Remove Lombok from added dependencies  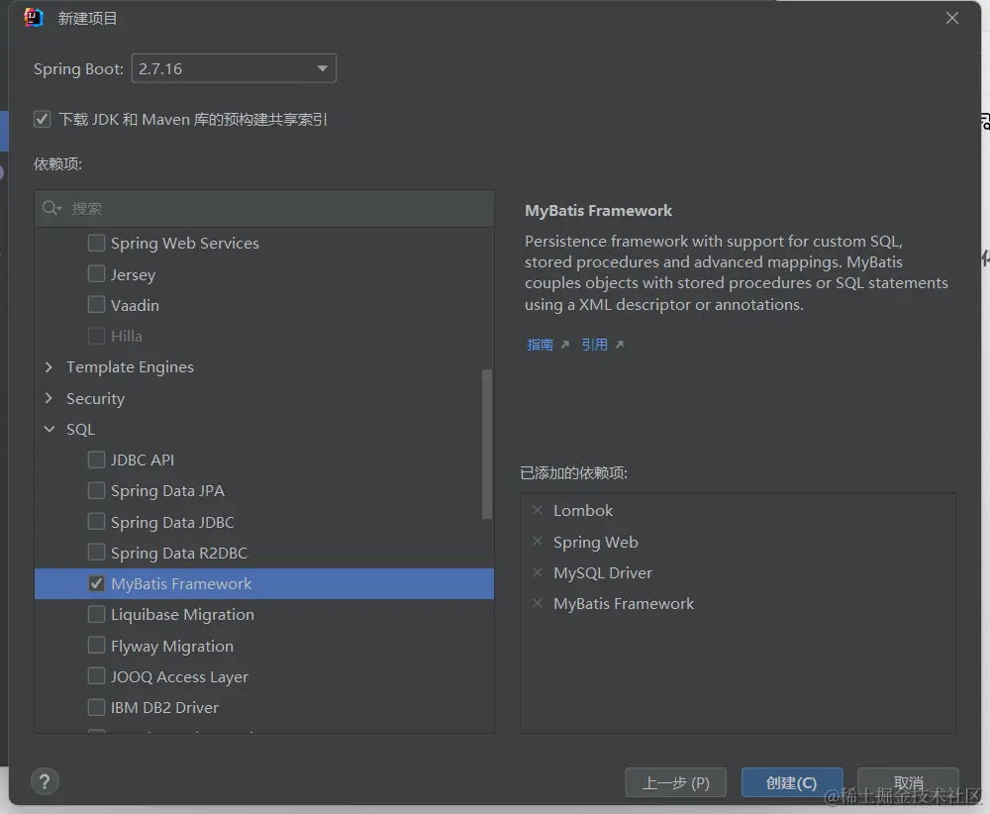(x=538, y=510)
